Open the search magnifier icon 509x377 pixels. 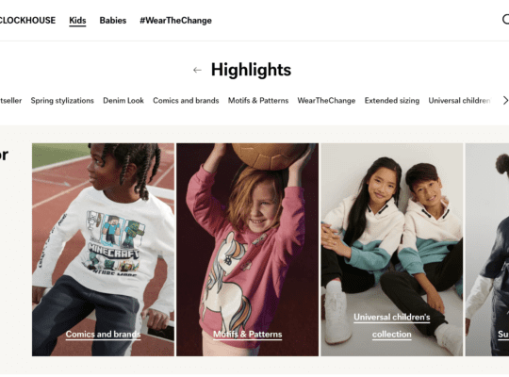tap(505, 19)
